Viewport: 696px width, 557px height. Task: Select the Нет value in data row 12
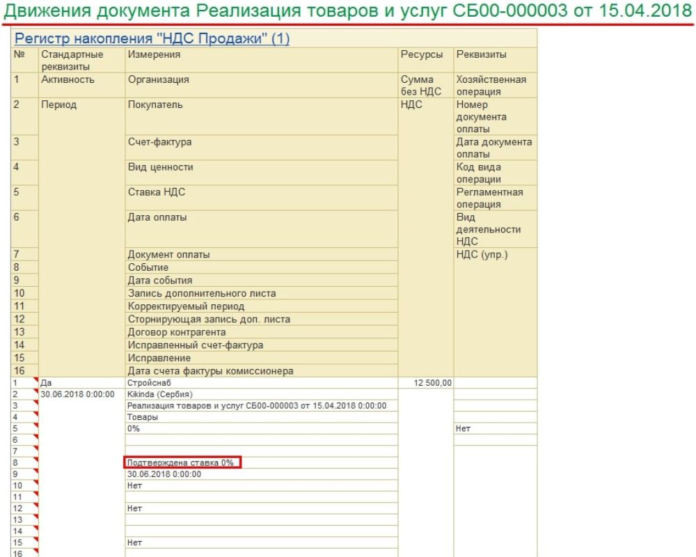click(x=262, y=508)
